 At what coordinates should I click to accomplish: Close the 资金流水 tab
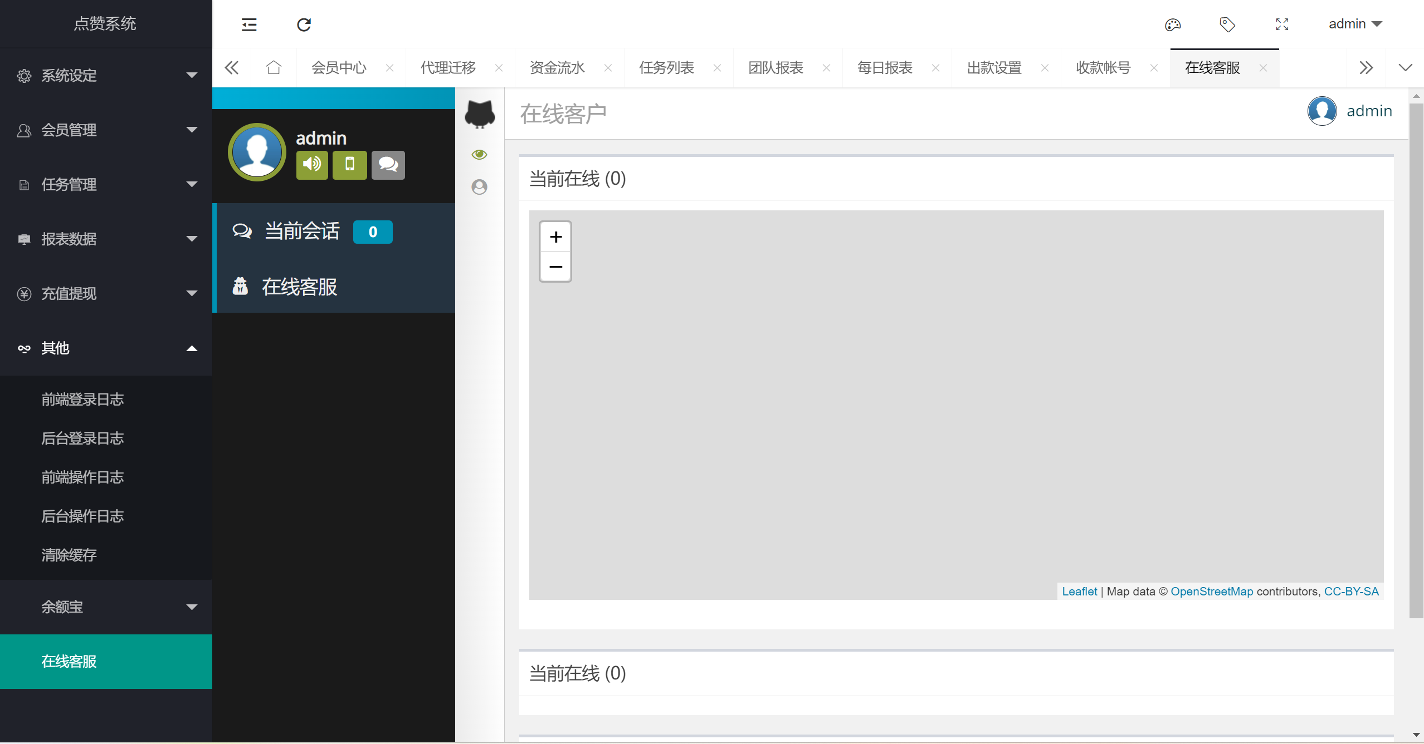[x=608, y=68]
